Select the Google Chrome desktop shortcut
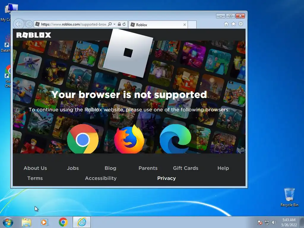 (x=7, y=76)
